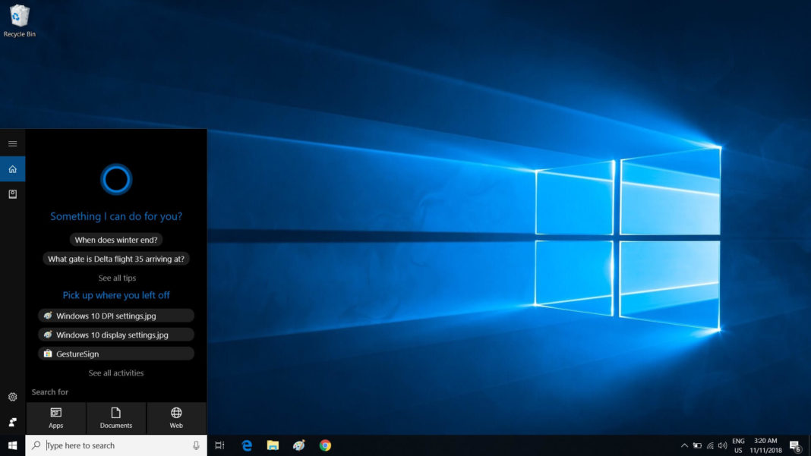Open See all activities link
Viewport: 811px width, 456px height.
coord(115,373)
